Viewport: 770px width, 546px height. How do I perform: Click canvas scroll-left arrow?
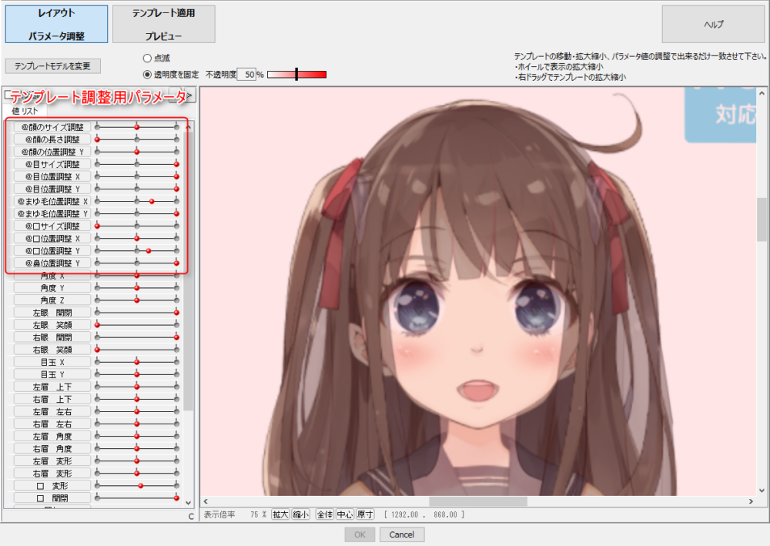click(206, 501)
